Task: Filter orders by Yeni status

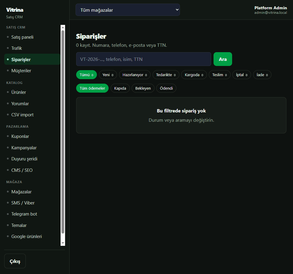Action: (x=108, y=75)
